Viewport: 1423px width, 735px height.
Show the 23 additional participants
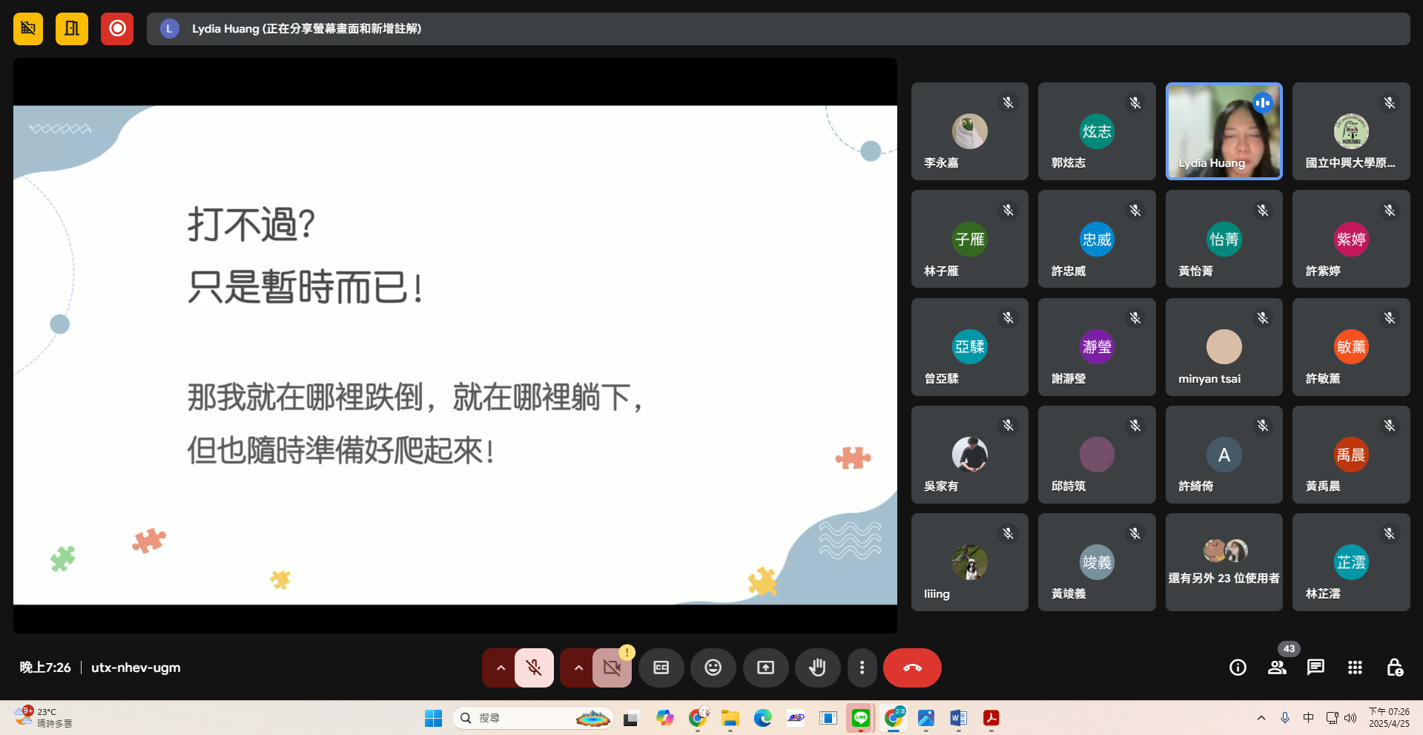[1224, 561]
